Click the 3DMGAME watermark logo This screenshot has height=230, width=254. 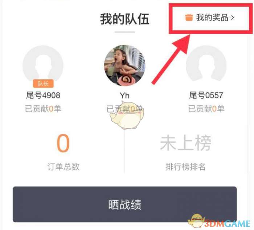219,222
